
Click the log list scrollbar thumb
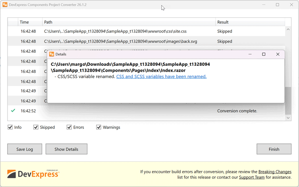point(288,101)
